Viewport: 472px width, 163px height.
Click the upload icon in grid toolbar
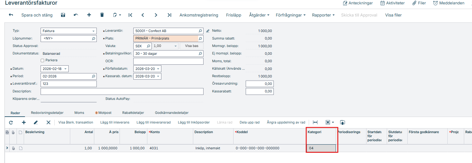[x=342, y=123]
